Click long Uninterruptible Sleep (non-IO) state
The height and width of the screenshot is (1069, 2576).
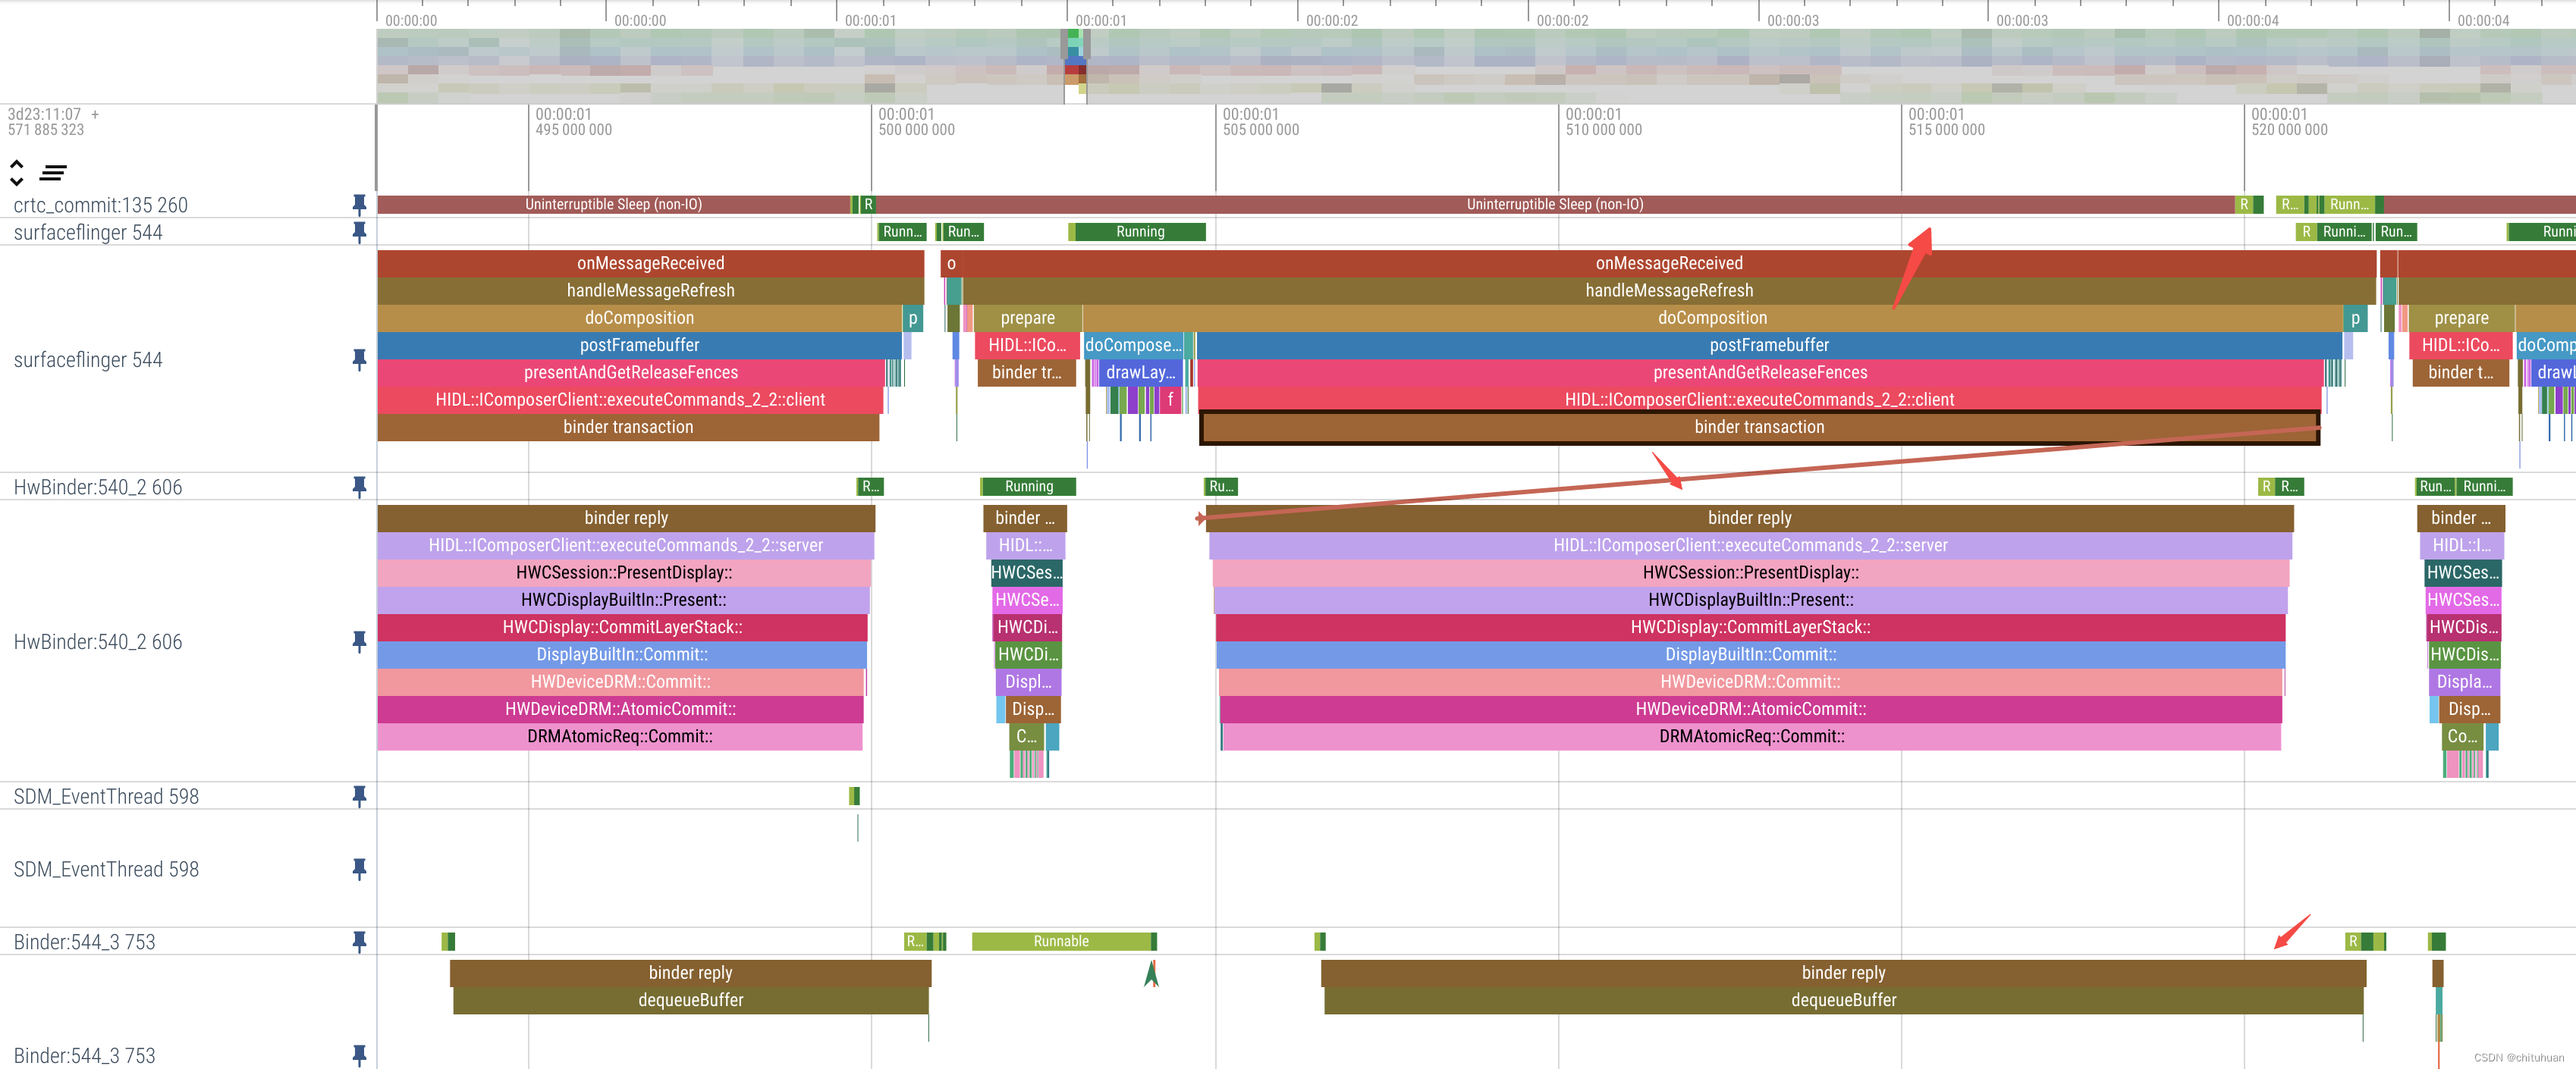click(x=1554, y=205)
